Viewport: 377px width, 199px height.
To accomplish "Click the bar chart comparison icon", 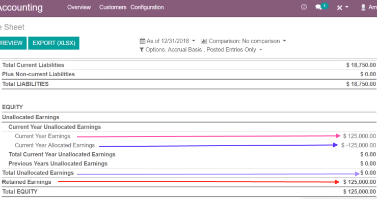I will [204, 41].
